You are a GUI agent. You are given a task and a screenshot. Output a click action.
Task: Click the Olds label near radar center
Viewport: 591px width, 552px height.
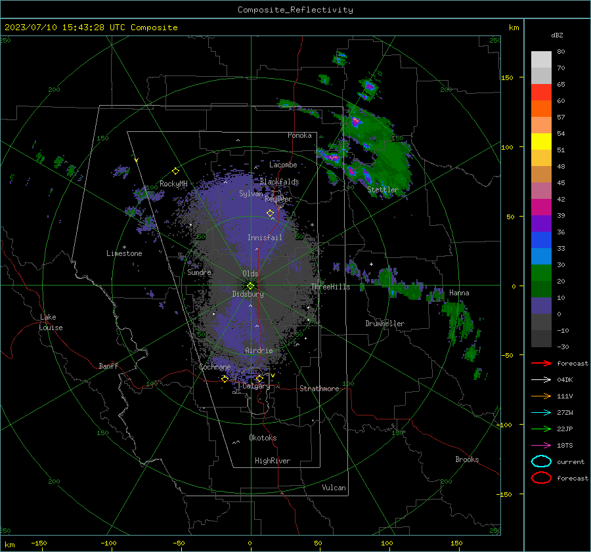250,274
